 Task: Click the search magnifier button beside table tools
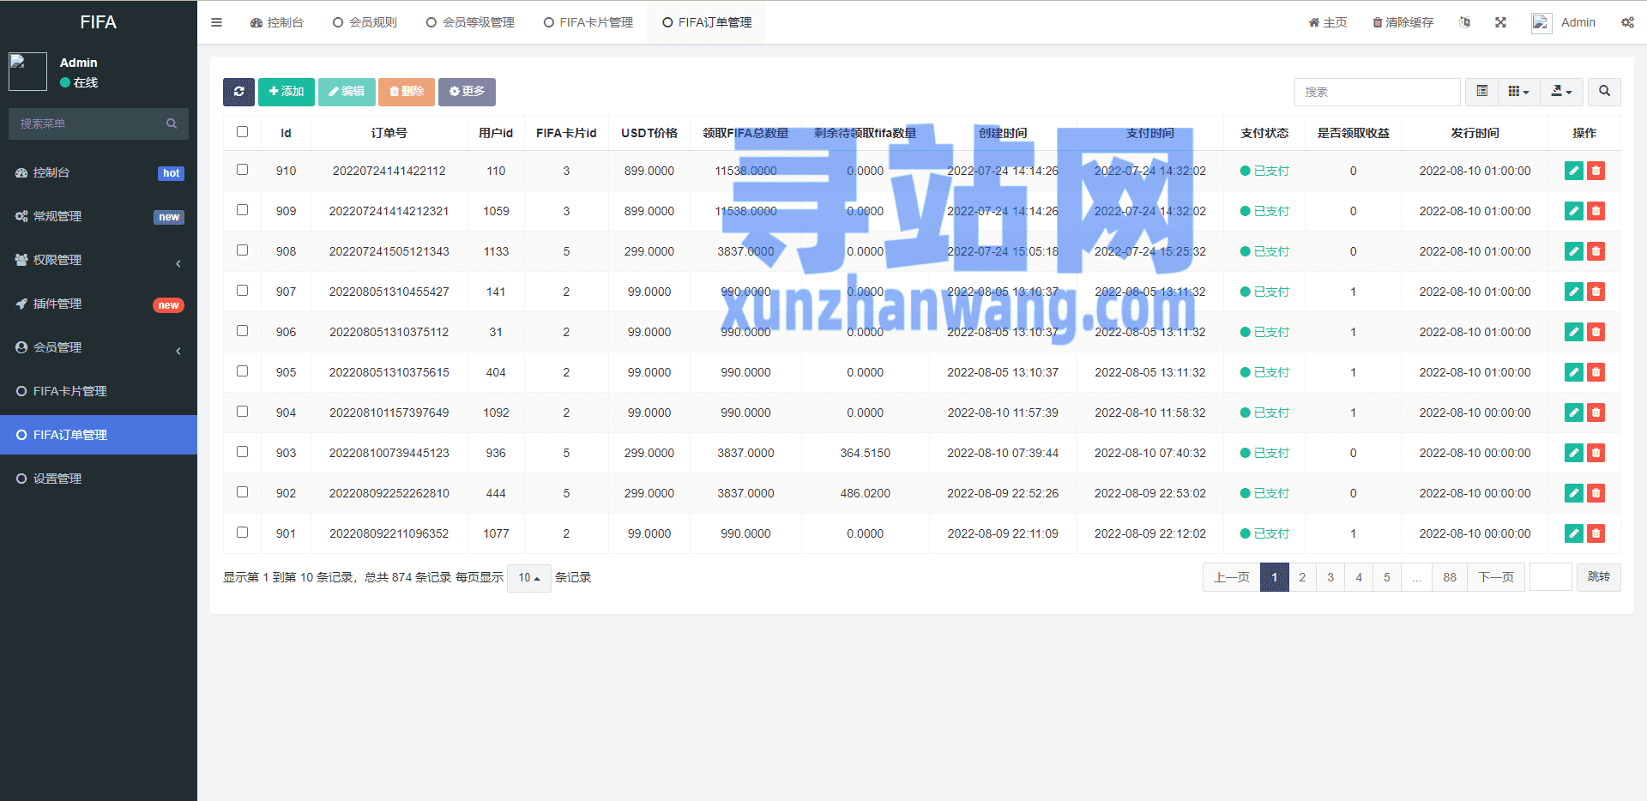coord(1604,92)
